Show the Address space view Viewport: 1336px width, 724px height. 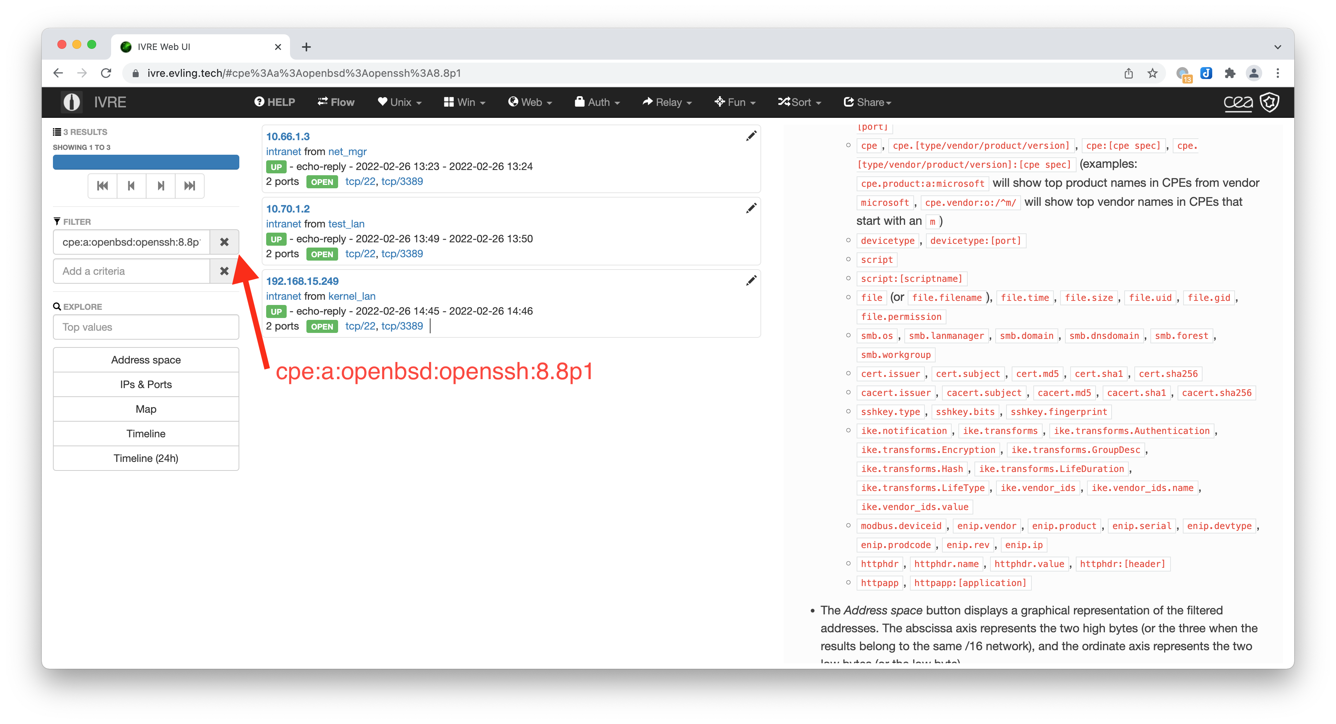pyautogui.click(x=146, y=360)
